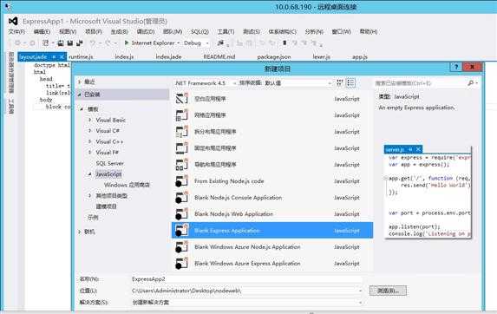Click the dialog help question mark button
Image resolution: width=497 pixels, height=314 pixels.
coord(455,67)
